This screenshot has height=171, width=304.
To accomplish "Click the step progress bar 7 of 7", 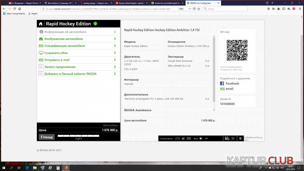I will (78, 136).
